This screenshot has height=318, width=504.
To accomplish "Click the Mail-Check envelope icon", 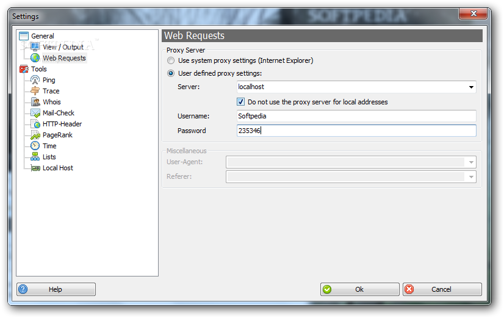I will pyautogui.click(x=35, y=113).
